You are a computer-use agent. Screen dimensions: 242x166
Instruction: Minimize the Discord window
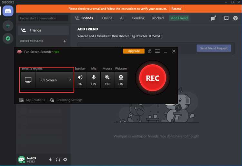pyautogui.click(x=226, y=2)
